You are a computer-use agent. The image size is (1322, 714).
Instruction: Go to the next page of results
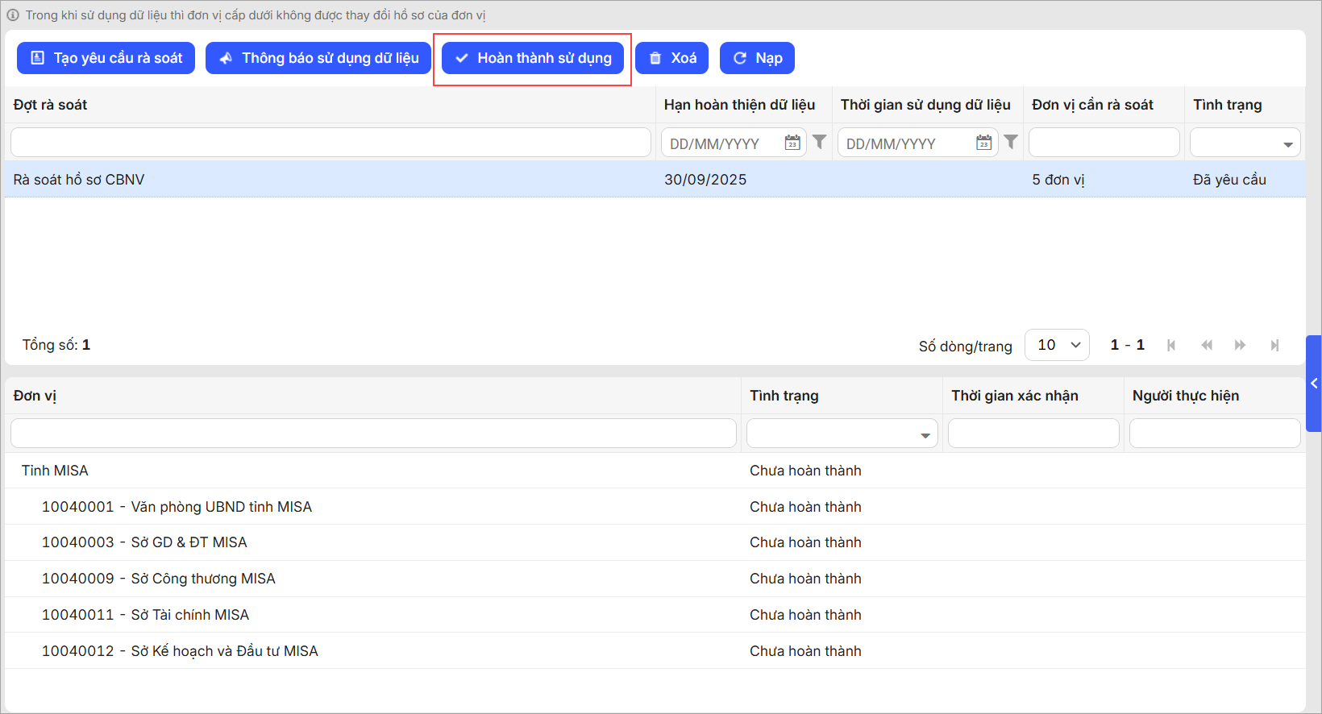[x=1240, y=345]
